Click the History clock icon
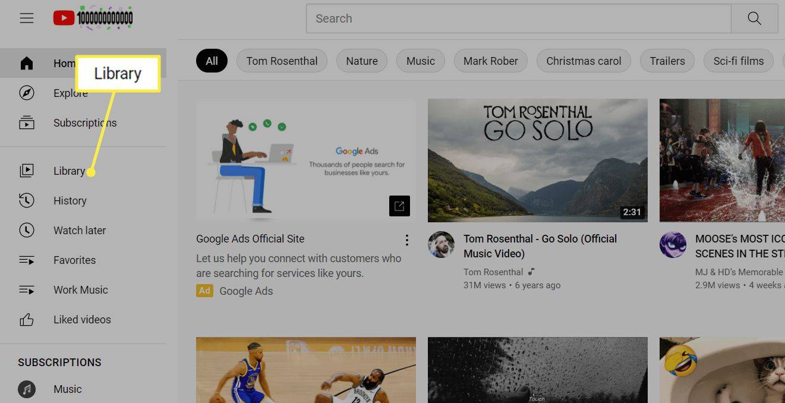The image size is (785, 403). (x=27, y=200)
